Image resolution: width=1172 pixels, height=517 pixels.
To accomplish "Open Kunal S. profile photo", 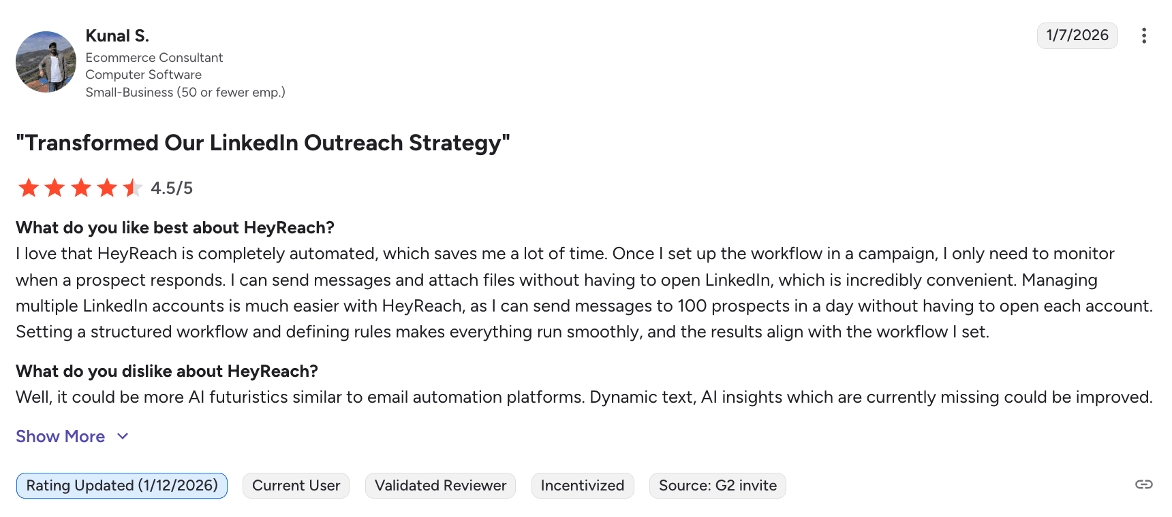I will pos(46,62).
